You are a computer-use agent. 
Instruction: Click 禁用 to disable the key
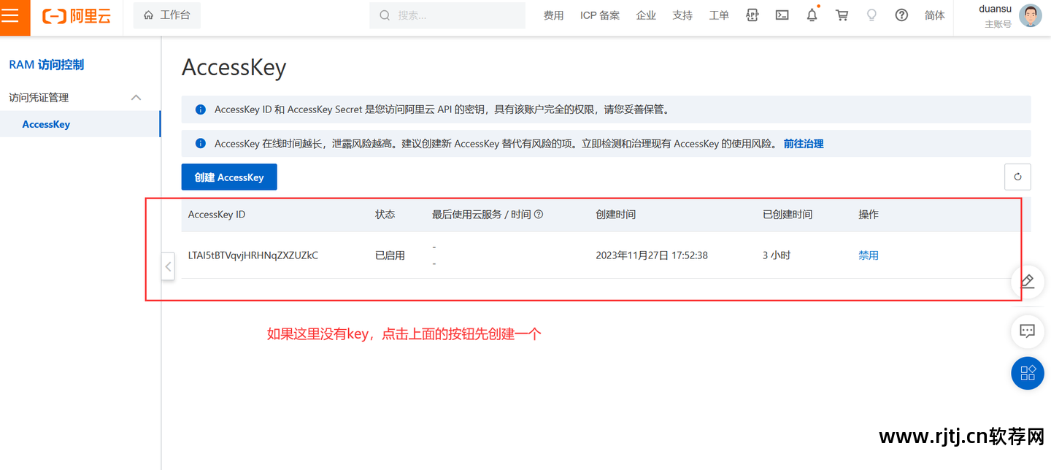869,255
